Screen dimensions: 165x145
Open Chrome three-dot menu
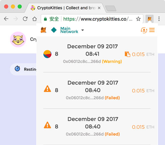point(159,19)
